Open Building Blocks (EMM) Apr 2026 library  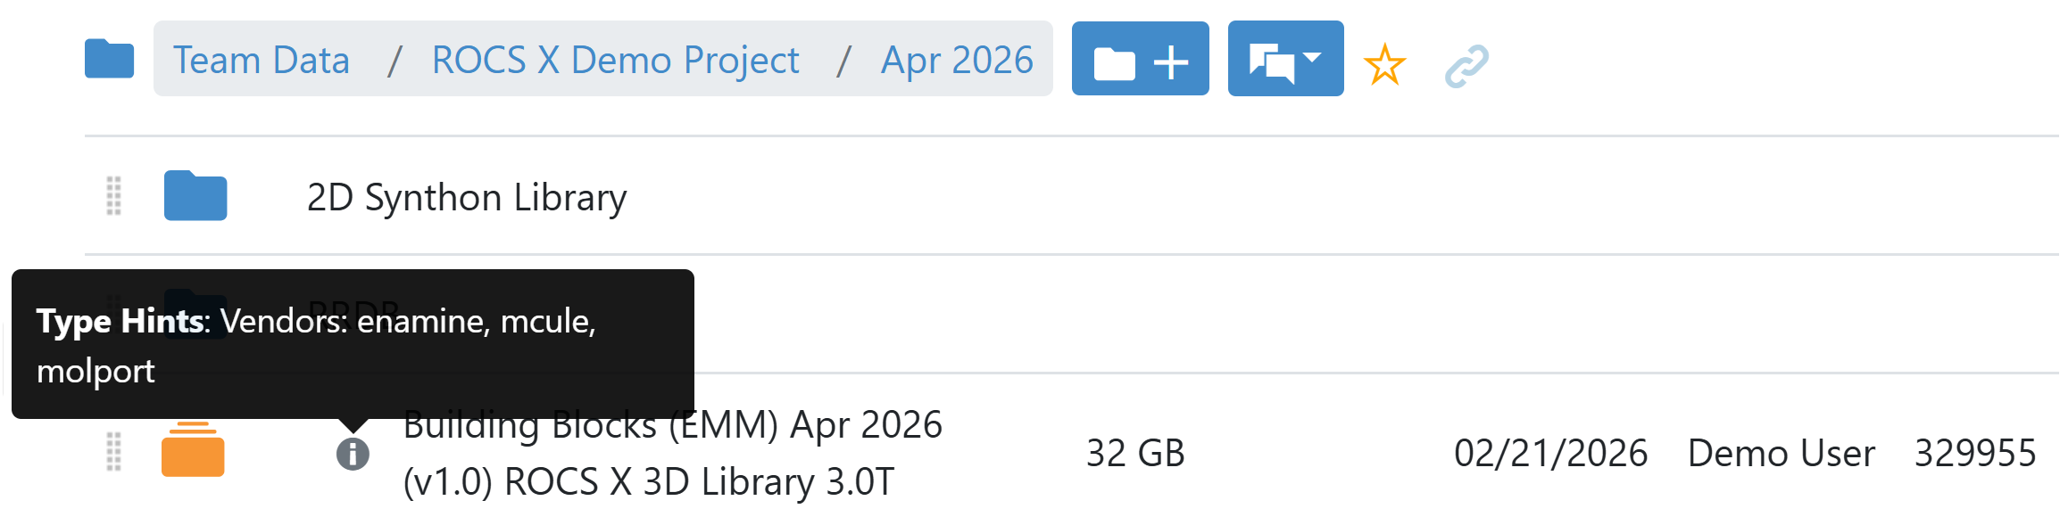(672, 453)
